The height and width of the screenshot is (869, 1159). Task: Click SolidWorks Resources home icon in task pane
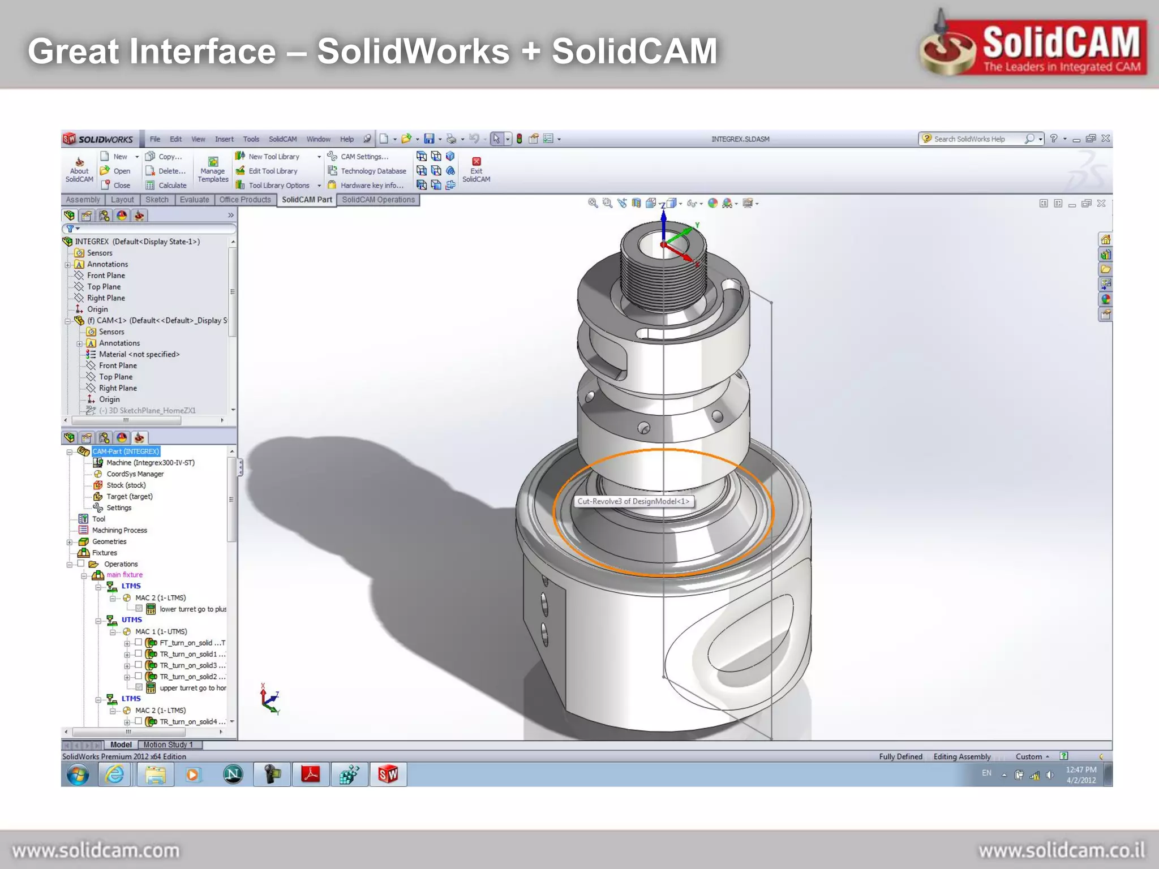point(1105,239)
